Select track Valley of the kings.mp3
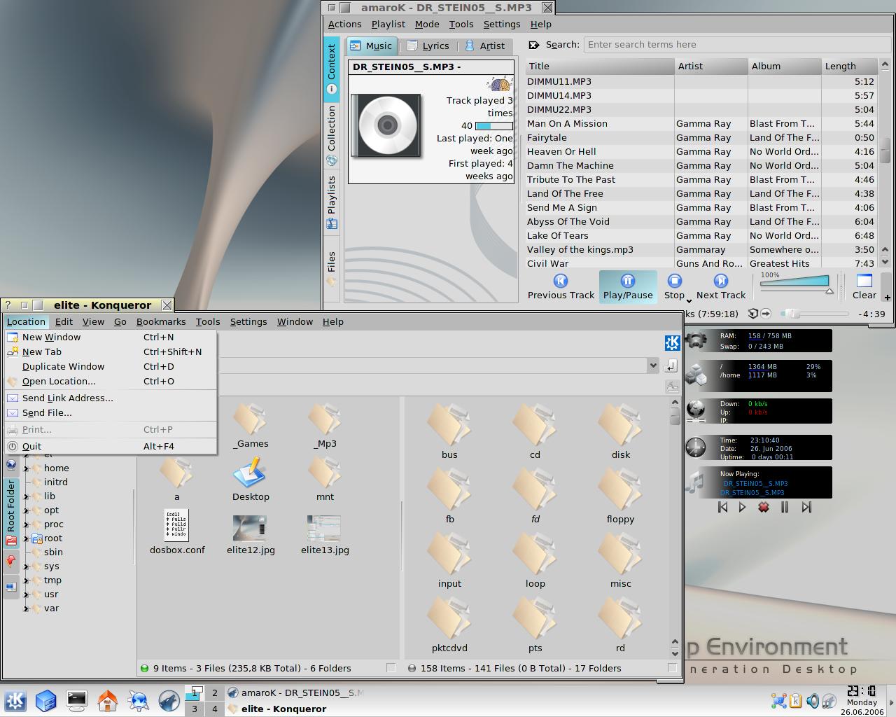The height and width of the screenshot is (717, 896). coord(701,249)
